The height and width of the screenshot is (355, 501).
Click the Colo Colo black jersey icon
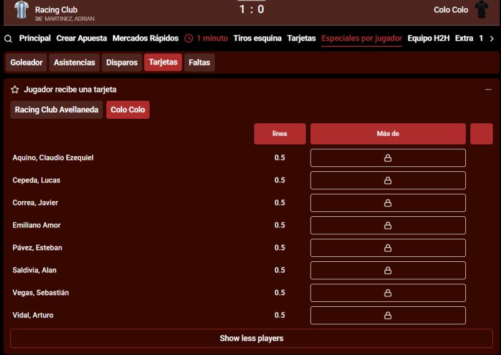pyautogui.click(x=482, y=9)
